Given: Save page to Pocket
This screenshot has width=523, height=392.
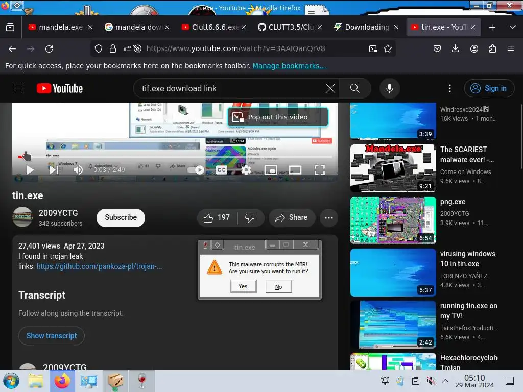Looking at the screenshot, I should pyautogui.click(x=437, y=49).
